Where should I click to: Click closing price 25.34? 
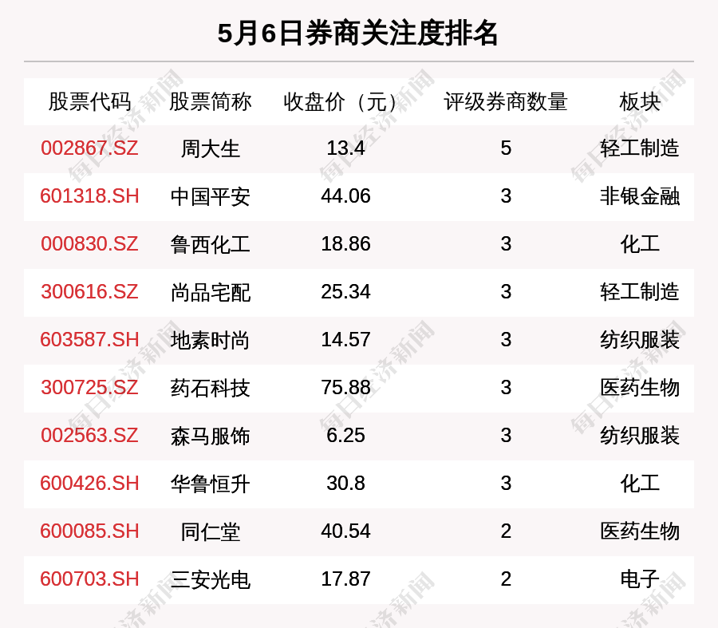click(345, 292)
